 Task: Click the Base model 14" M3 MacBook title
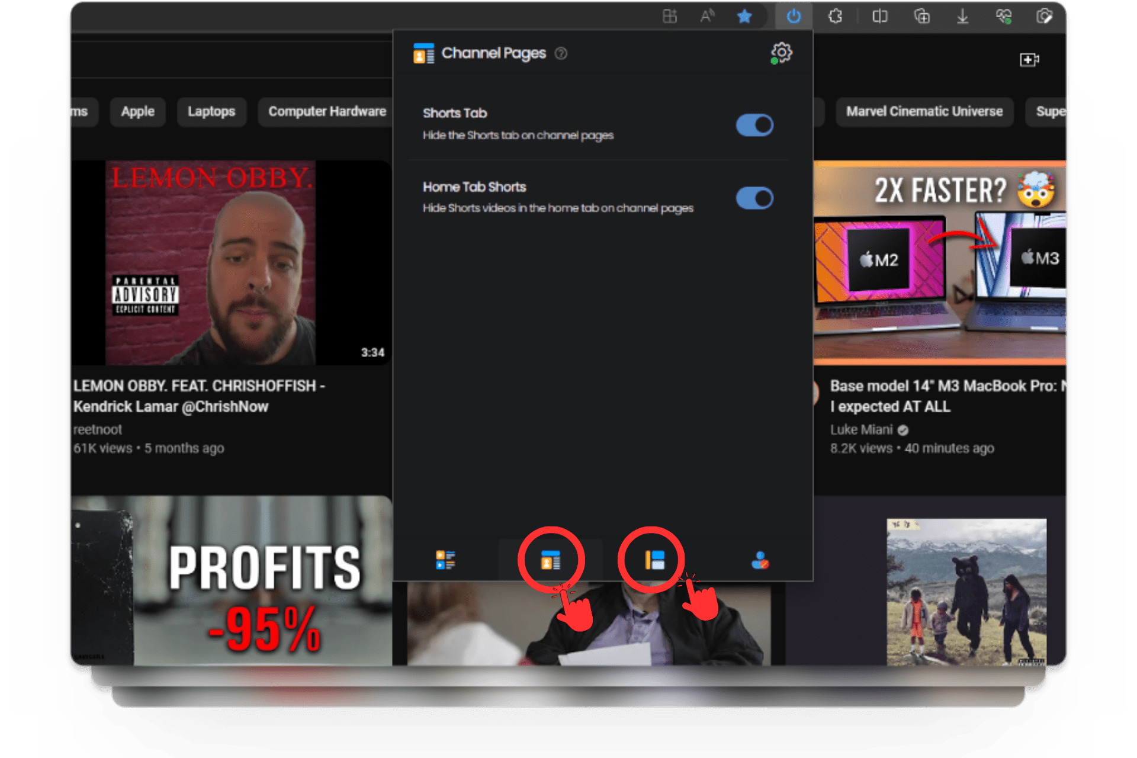click(x=947, y=396)
